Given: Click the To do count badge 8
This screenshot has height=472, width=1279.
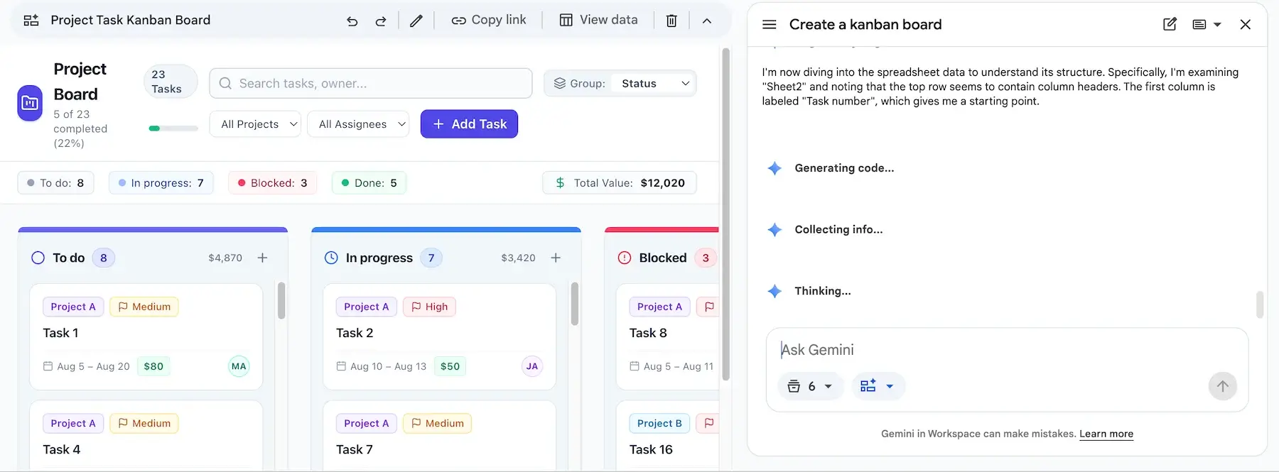Looking at the screenshot, I should pyautogui.click(x=104, y=258).
